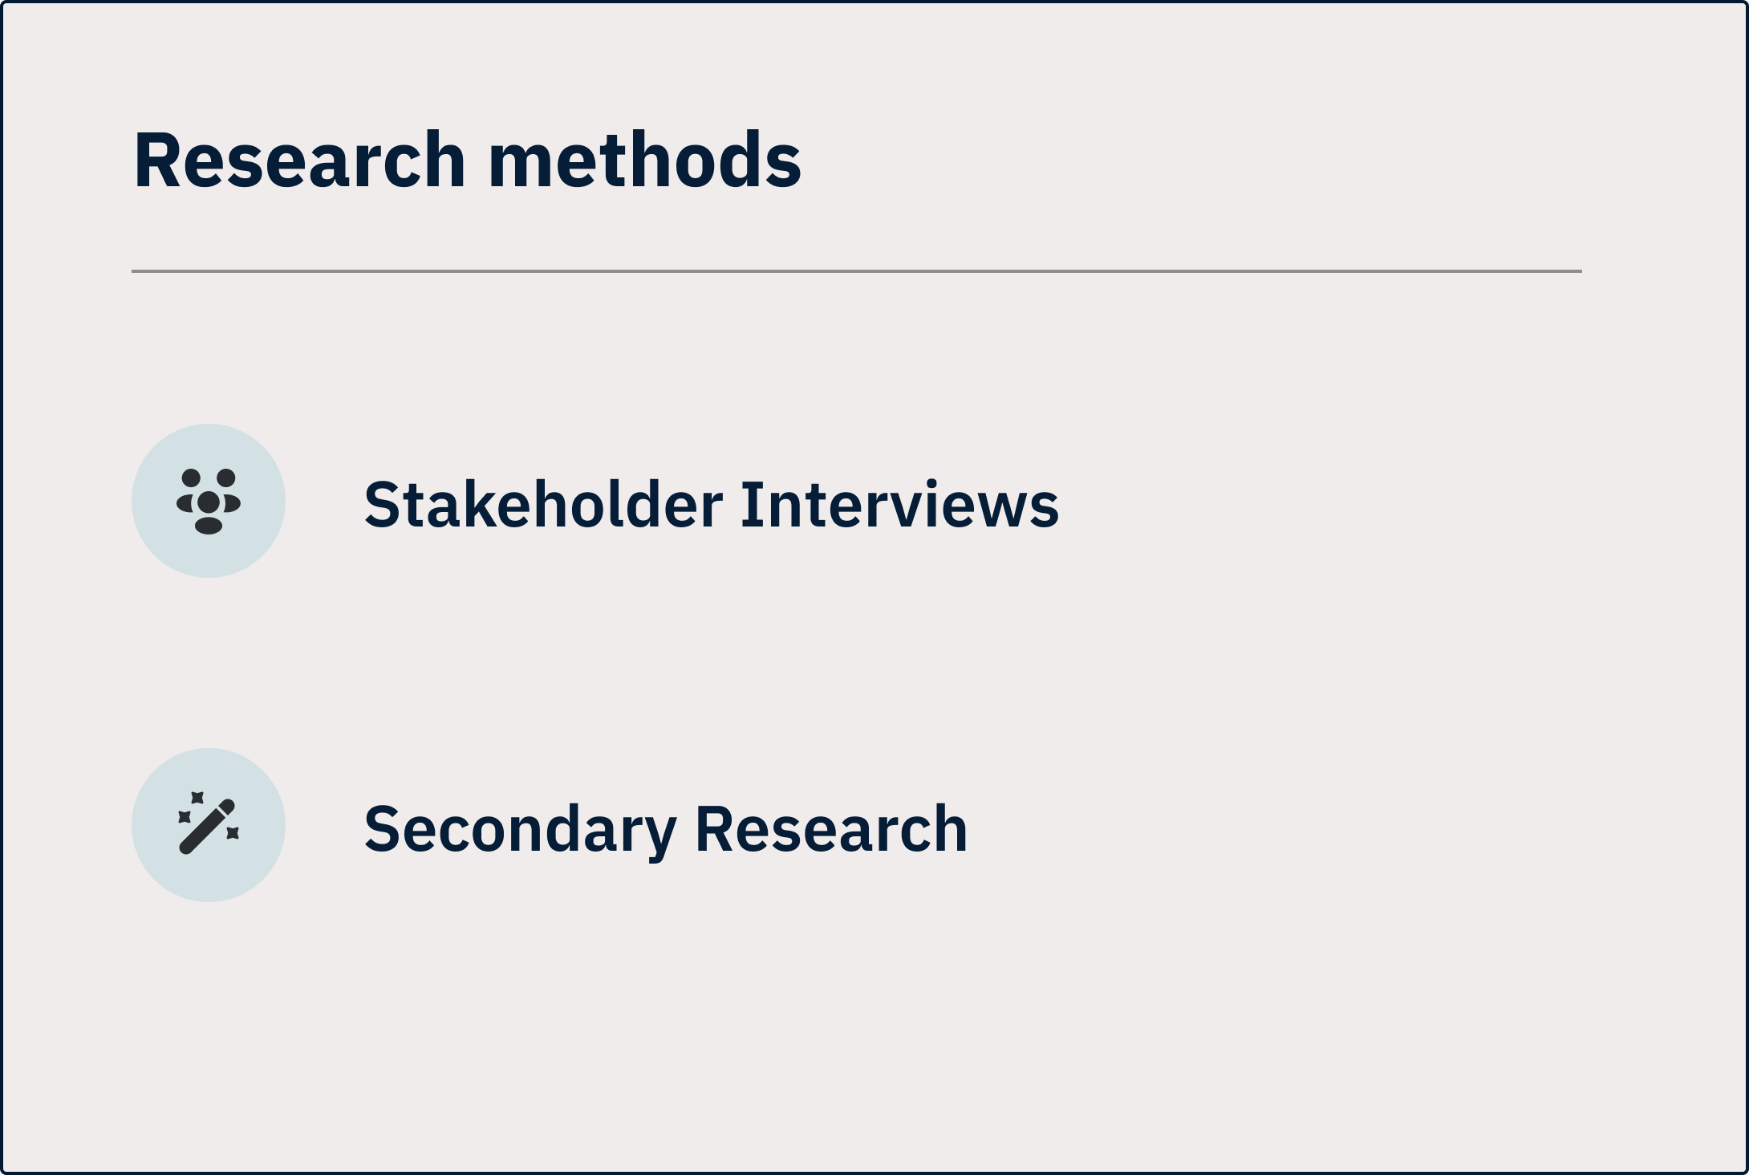
Task: Click the stakeholder people group icon
Action: pyautogui.click(x=209, y=501)
